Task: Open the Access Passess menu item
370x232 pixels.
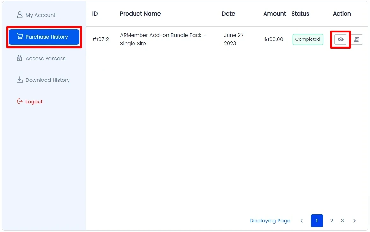Action: coord(41,59)
